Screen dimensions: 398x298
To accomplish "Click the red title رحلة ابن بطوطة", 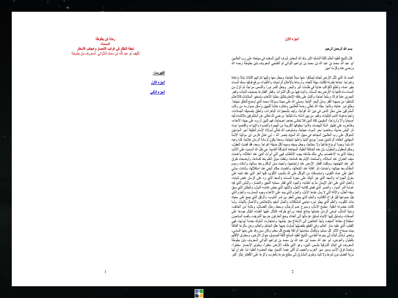I will click(x=105, y=39).
